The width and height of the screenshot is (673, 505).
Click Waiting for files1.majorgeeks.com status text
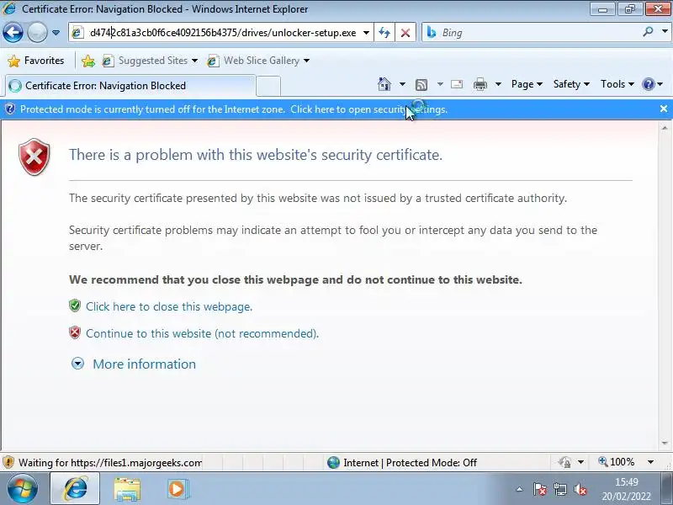[110, 462]
